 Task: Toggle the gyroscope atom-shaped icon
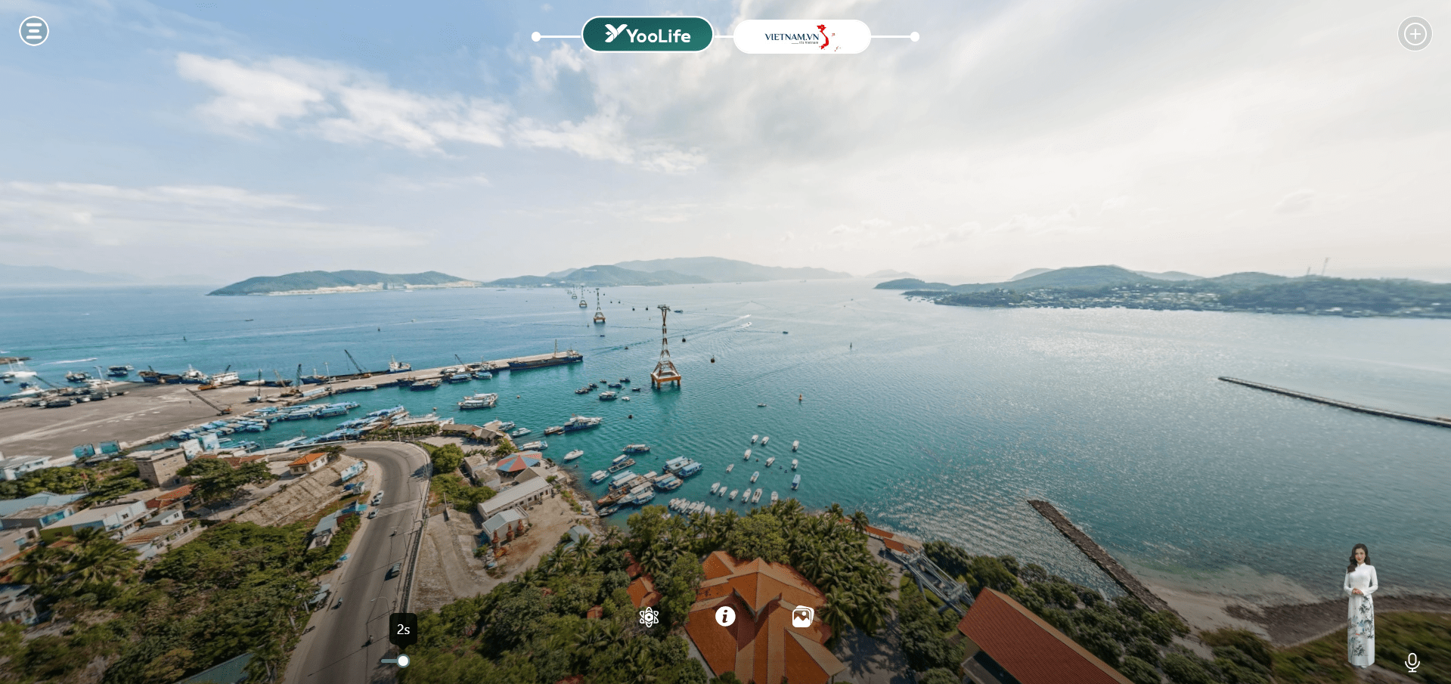coord(649,617)
